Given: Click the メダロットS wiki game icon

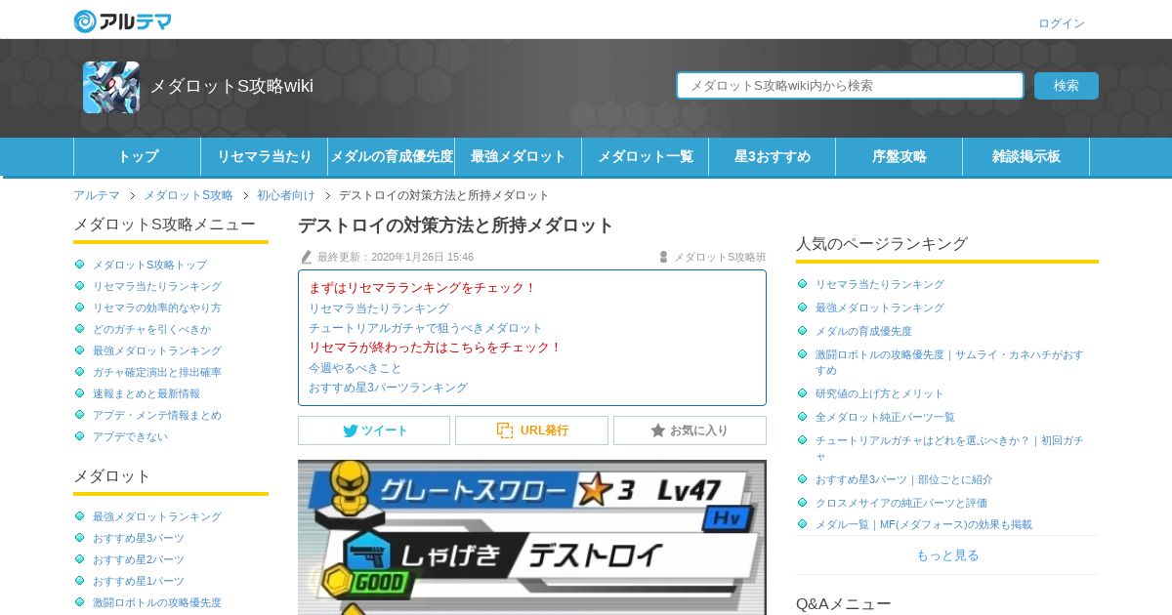Looking at the screenshot, I should 111,87.
